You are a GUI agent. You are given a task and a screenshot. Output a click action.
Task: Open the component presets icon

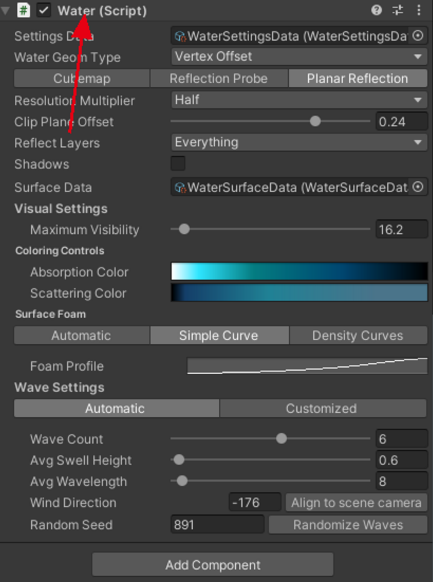coord(397,10)
